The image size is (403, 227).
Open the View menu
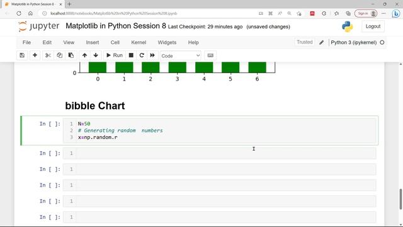pyautogui.click(x=69, y=42)
